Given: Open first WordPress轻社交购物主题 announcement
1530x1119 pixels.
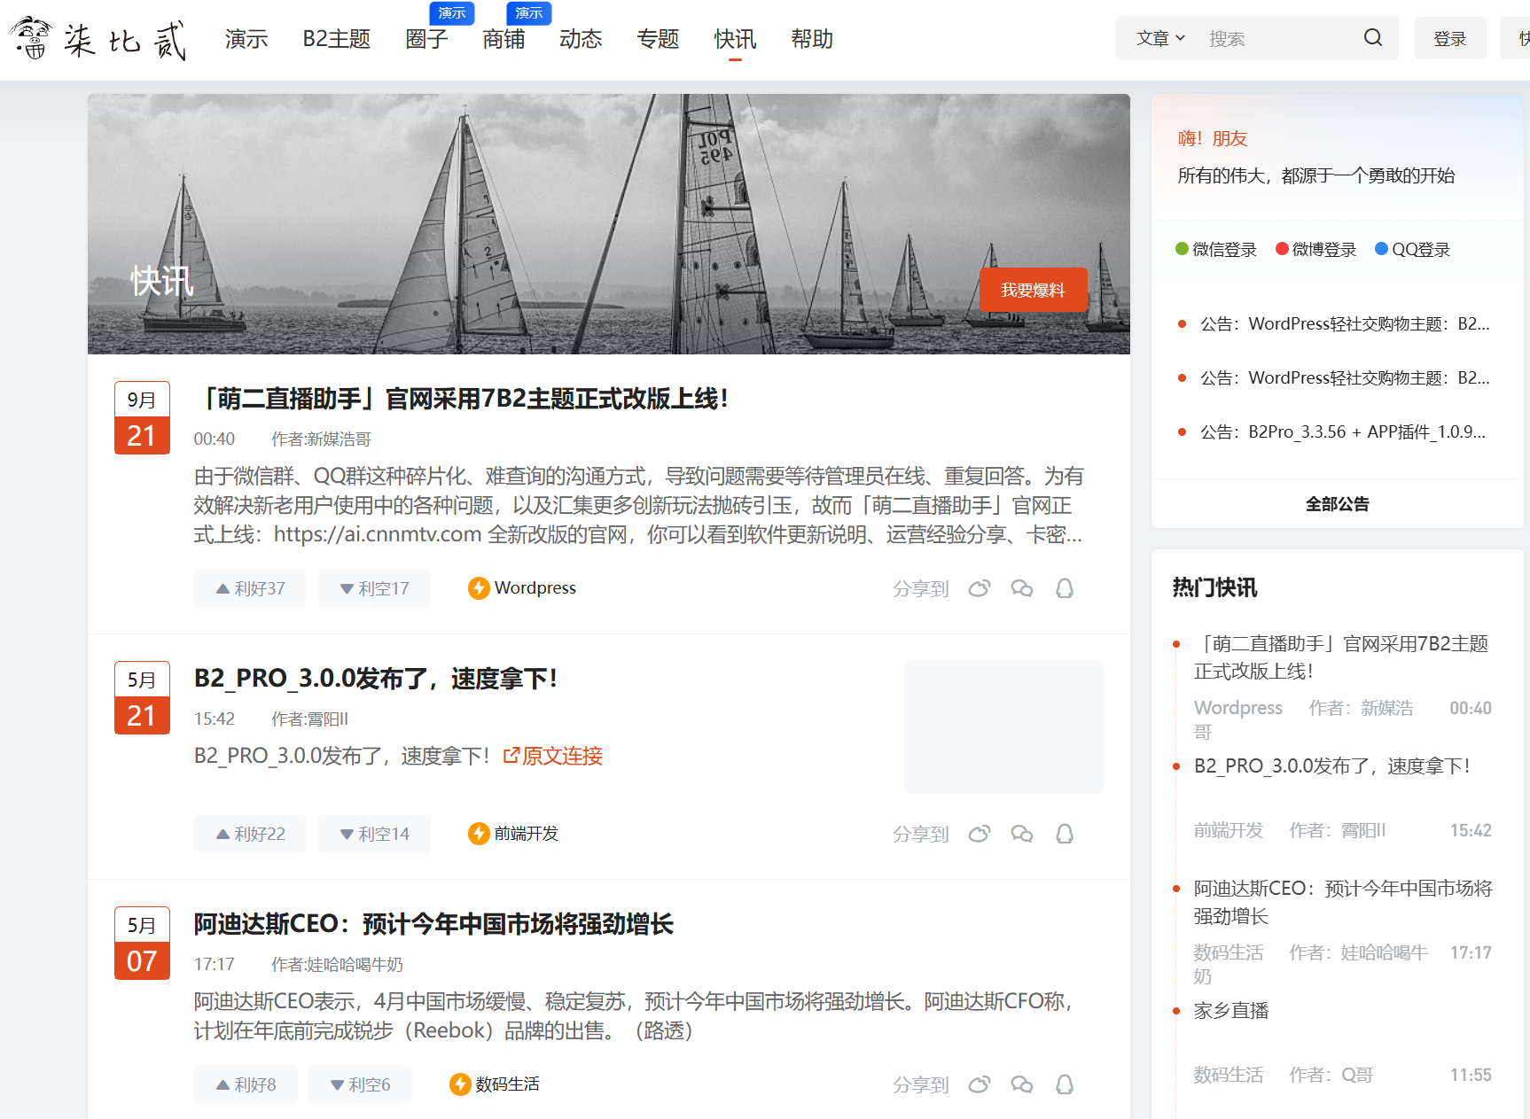Looking at the screenshot, I should point(1344,323).
